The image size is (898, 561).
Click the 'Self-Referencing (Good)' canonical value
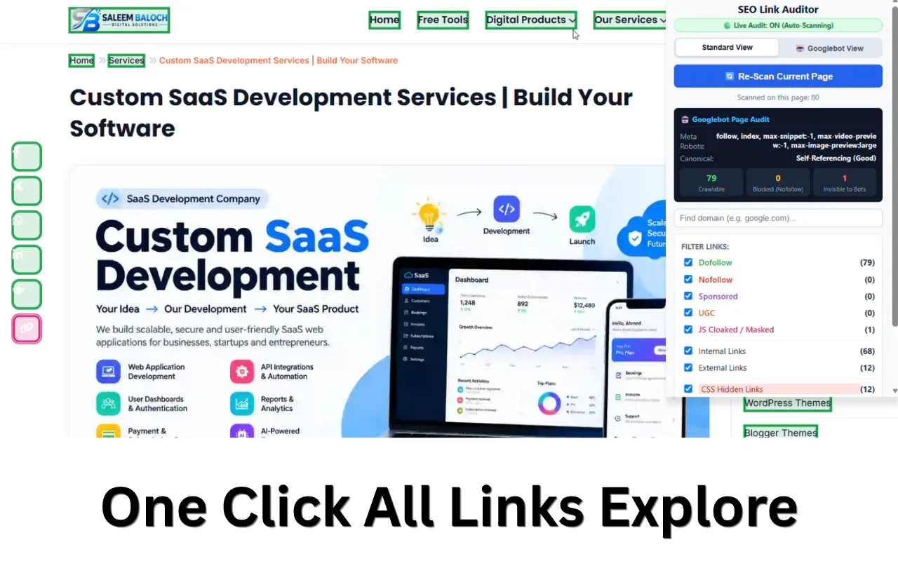(x=836, y=158)
